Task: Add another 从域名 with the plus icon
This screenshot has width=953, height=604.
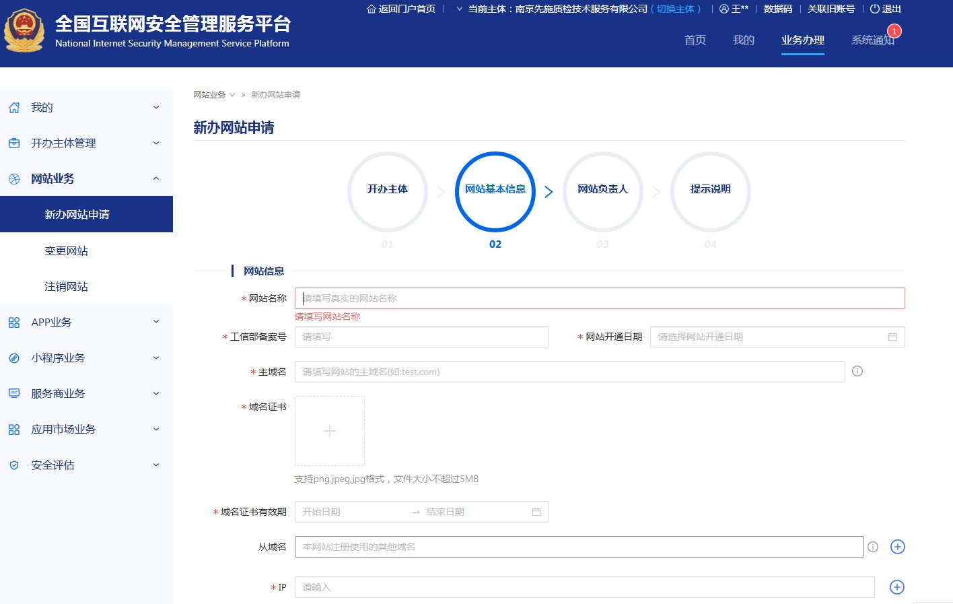Action: 897,547
